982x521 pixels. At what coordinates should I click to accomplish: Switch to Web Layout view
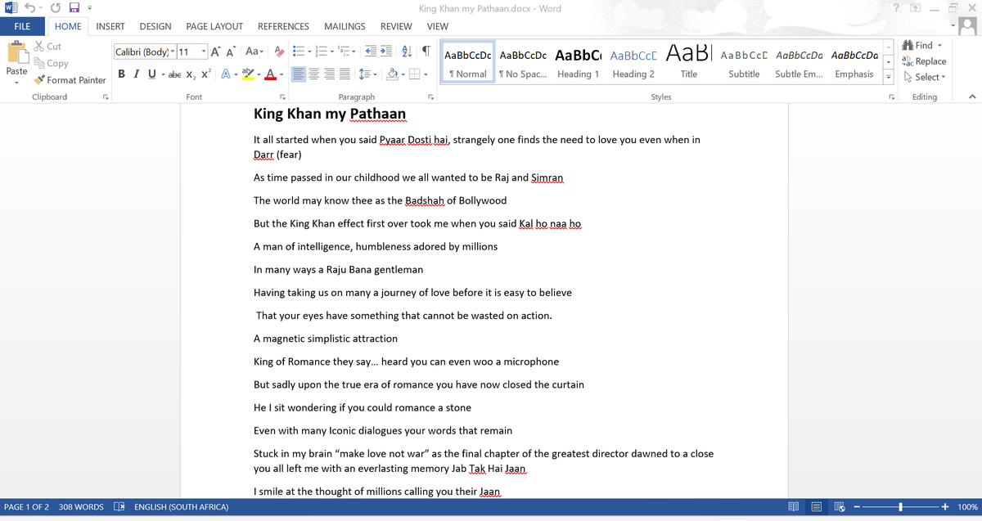coord(839,507)
